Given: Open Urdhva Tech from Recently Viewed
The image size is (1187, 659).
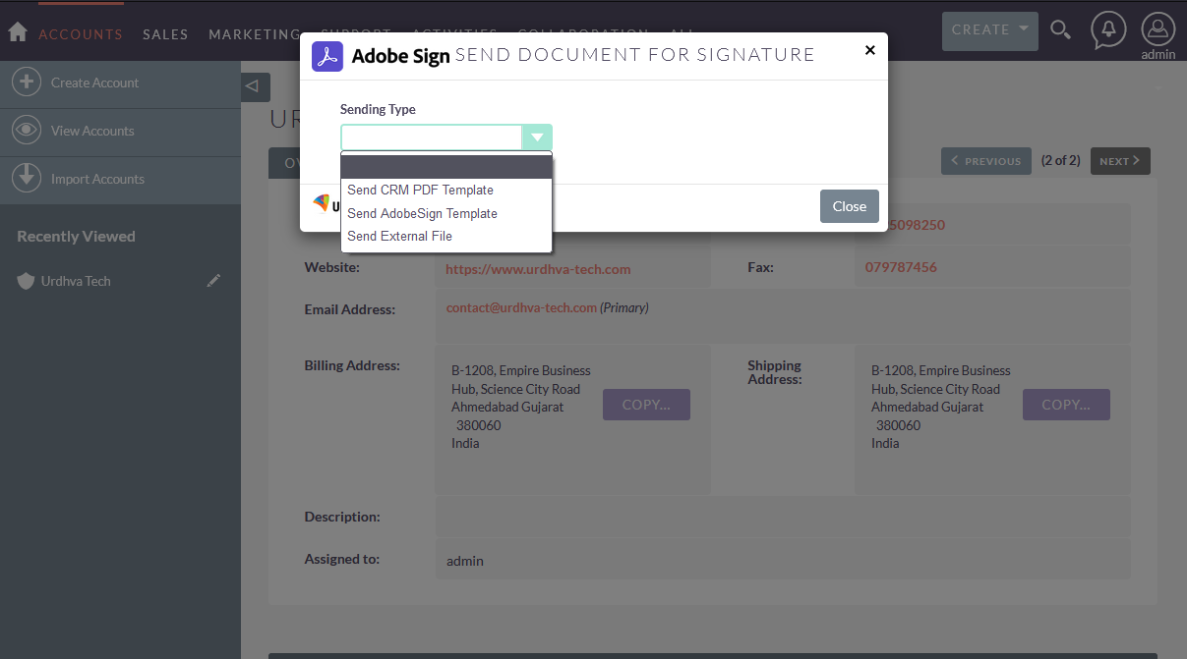Looking at the screenshot, I should 76,281.
